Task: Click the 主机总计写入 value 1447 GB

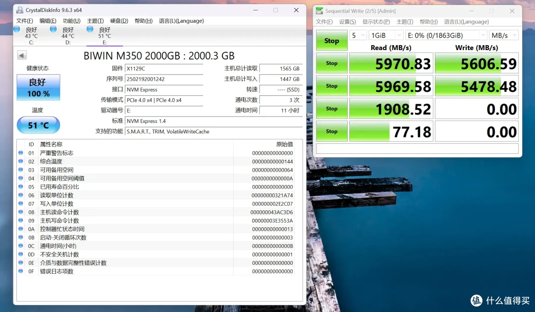Action: 281,79
